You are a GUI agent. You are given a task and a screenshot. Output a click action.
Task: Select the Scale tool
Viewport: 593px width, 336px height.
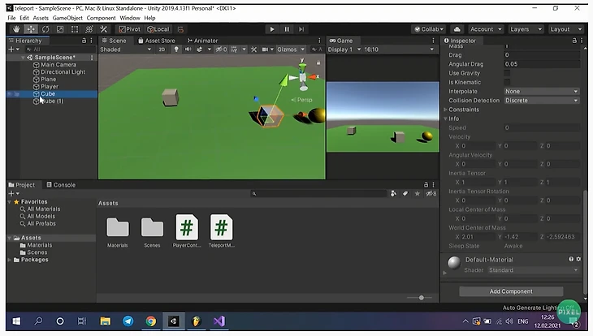(59, 29)
